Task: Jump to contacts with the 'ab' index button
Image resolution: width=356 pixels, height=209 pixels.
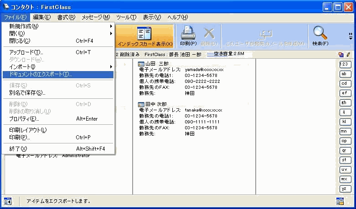Action: click(x=345, y=74)
